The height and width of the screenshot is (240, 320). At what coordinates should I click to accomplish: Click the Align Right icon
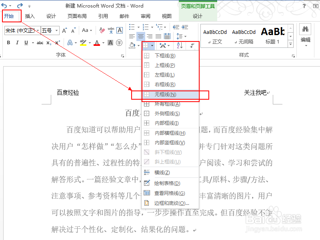pyautogui.click(x=150, y=36)
